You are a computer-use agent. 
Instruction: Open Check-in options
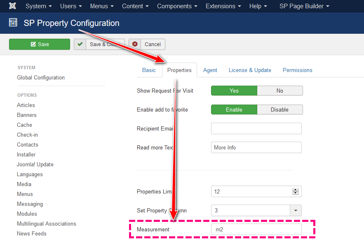pyautogui.click(x=27, y=135)
